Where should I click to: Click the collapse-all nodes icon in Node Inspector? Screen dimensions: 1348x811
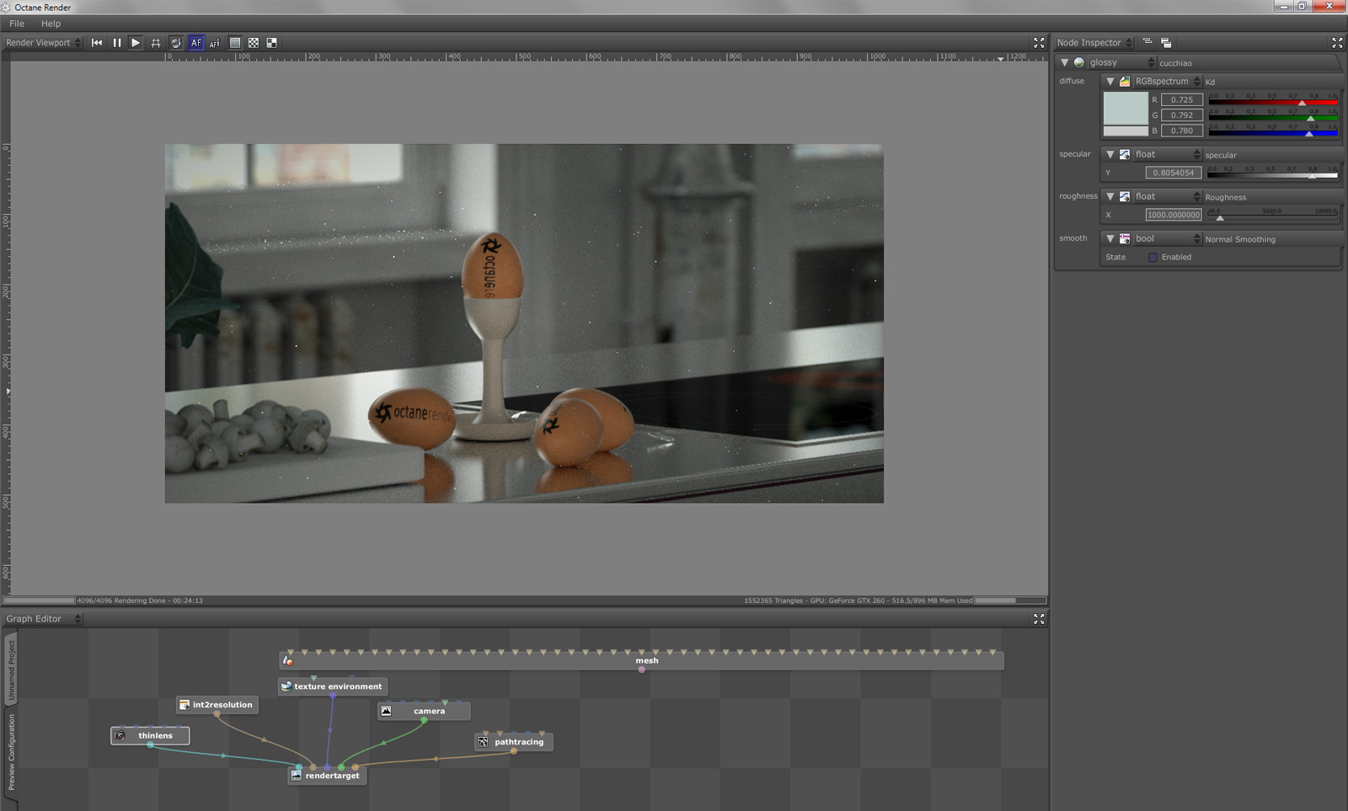[1147, 42]
